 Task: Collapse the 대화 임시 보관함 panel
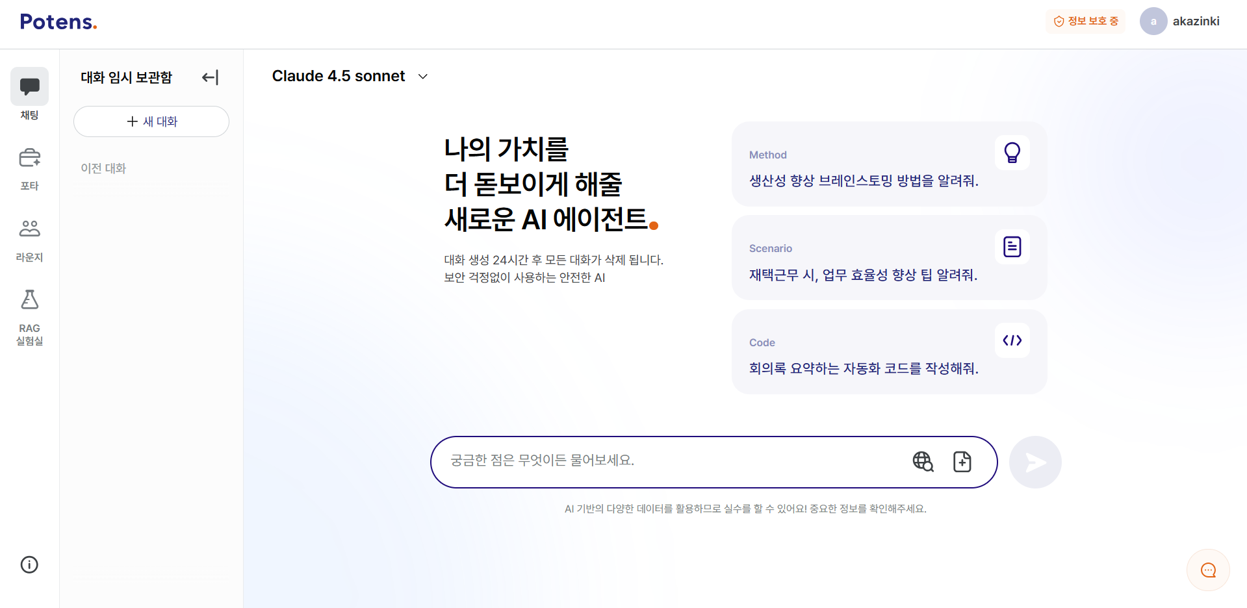pyautogui.click(x=210, y=77)
